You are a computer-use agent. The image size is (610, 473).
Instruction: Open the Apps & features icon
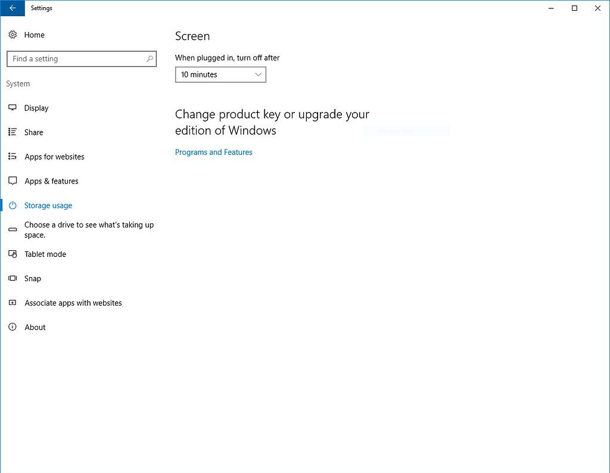click(x=13, y=181)
